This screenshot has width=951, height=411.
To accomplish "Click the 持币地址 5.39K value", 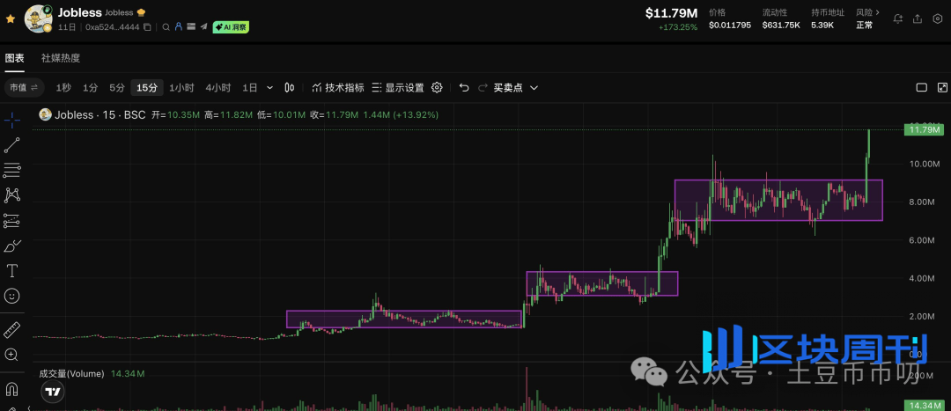I will click(823, 26).
